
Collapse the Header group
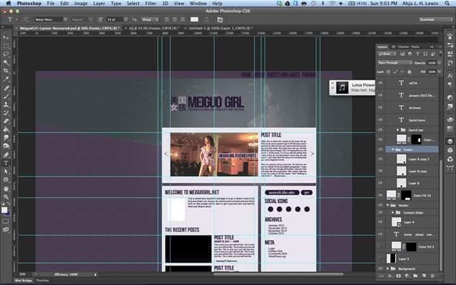tap(388, 205)
